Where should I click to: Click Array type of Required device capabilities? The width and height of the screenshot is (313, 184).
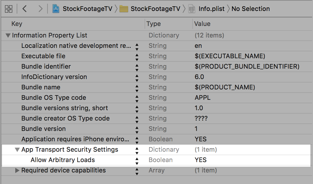click(x=157, y=170)
